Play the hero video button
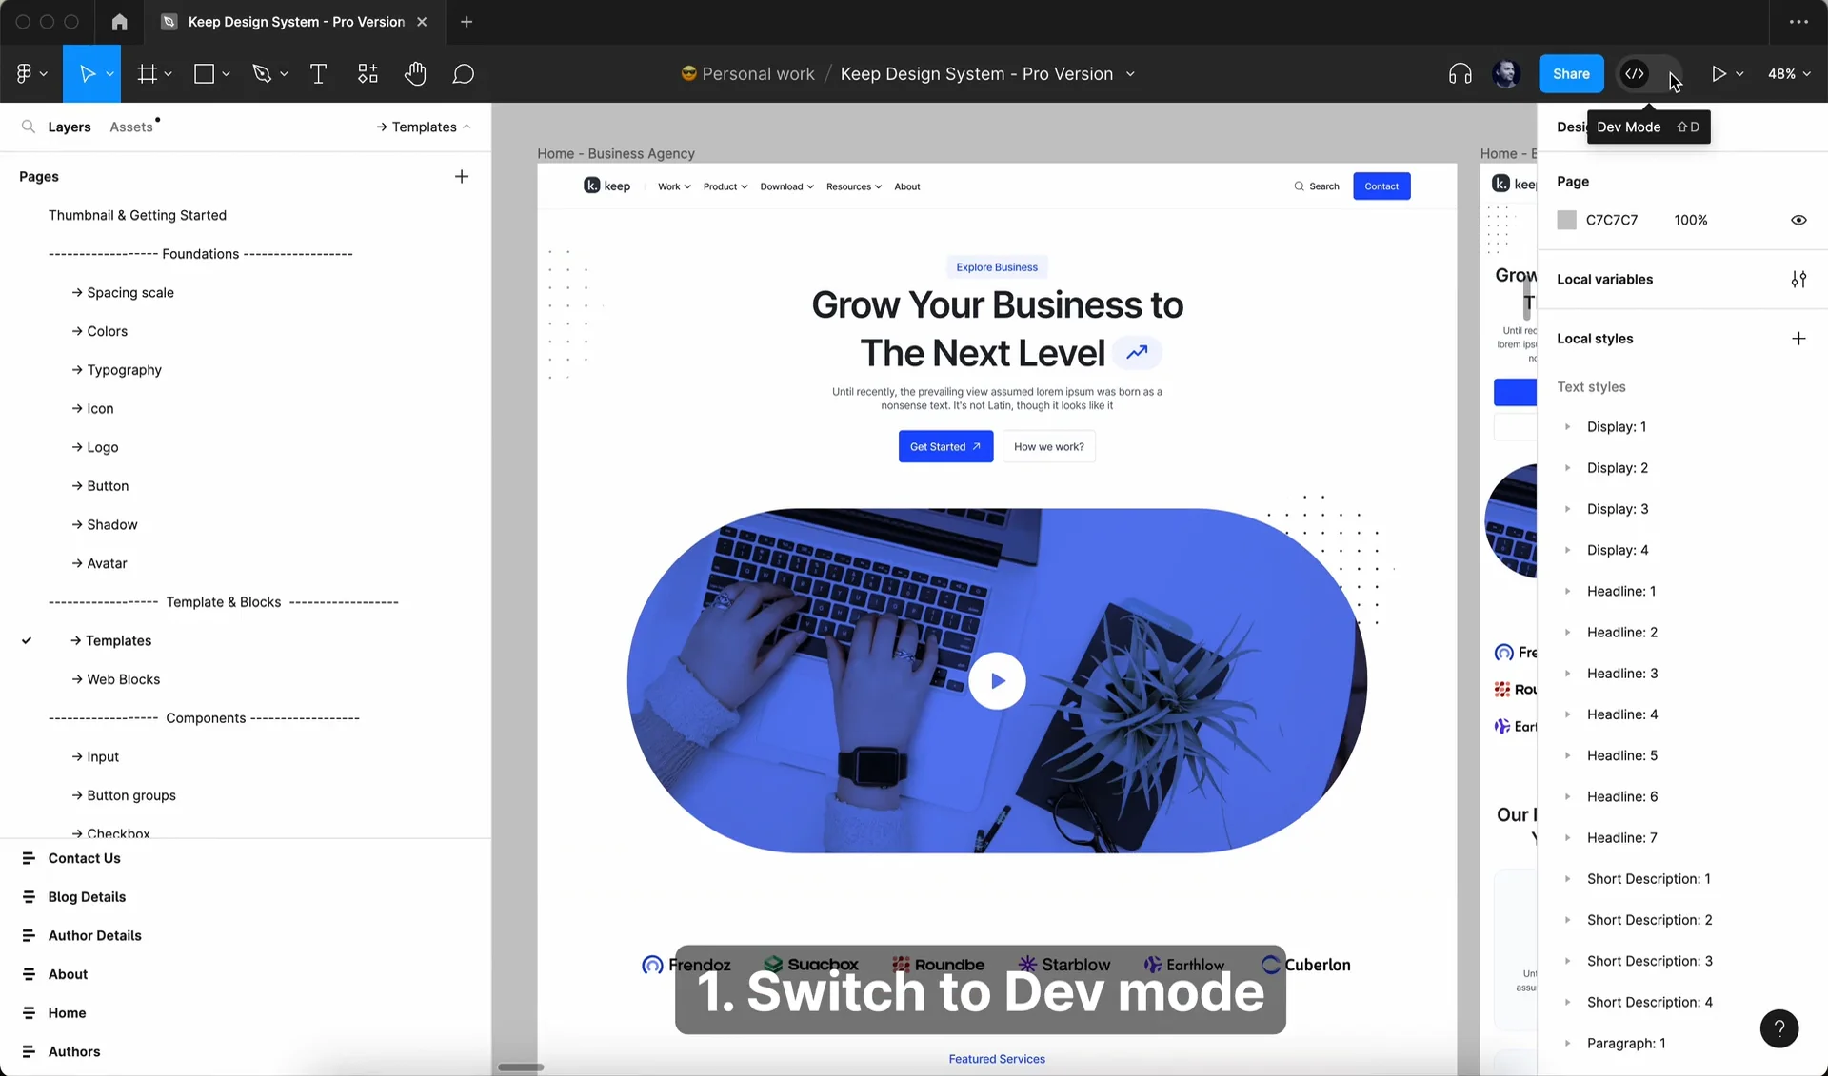The height and width of the screenshot is (1076, 1828). pyautogui.click(x=997, y=680)
